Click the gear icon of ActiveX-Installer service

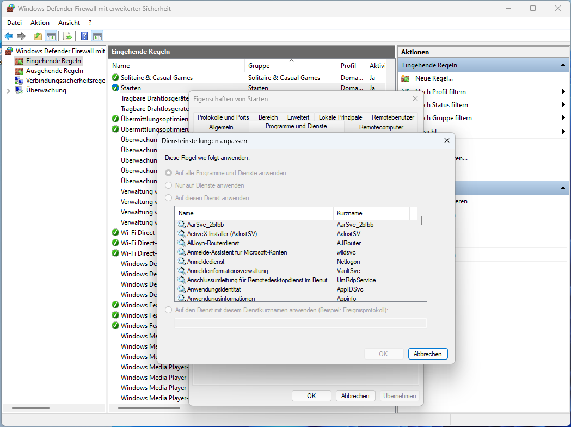point(181,234)
